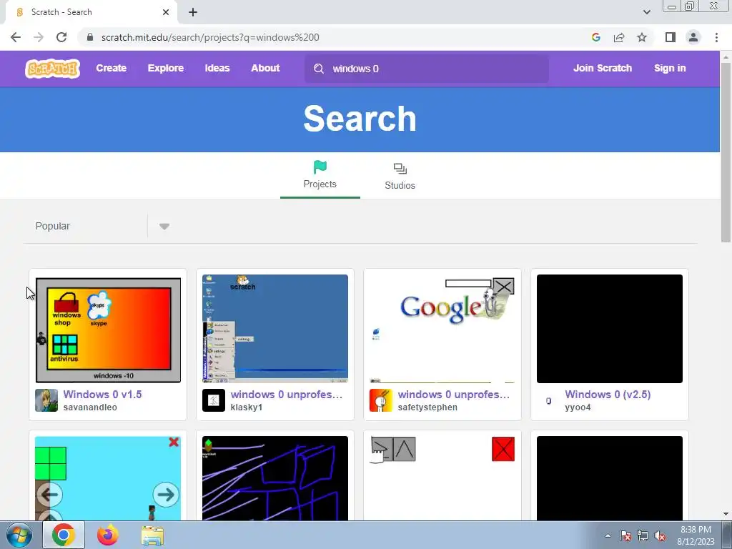Screen dimensions: 732x549
Task: Open yyoo4 user link
Action: point(578,407)
